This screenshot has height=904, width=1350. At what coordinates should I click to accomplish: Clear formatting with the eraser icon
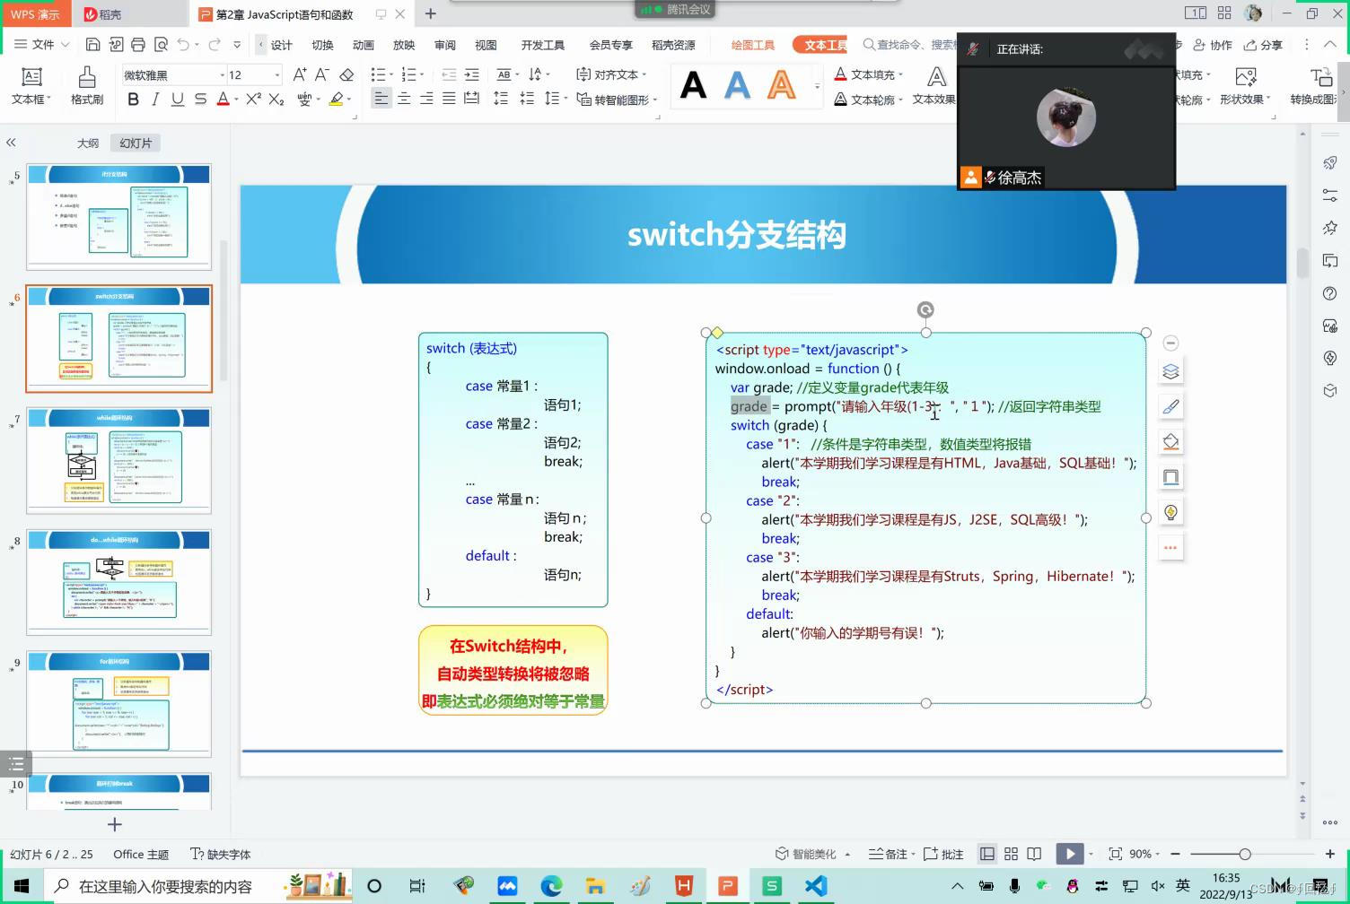pyautogui.click(x=346, y=74)
